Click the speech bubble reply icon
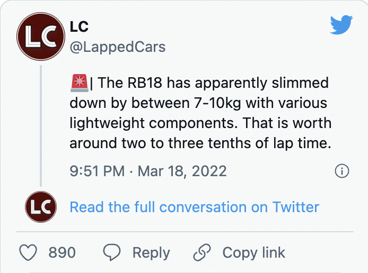Screen dimensions: 368x273 coord(112,252)
